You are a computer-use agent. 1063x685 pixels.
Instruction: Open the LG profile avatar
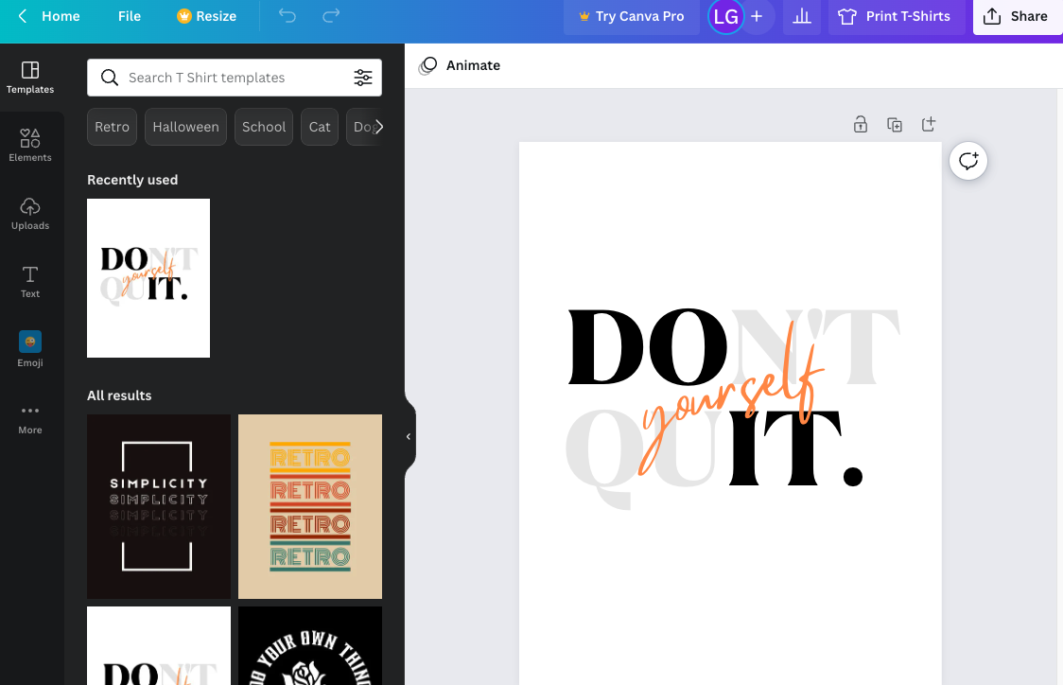[726, 16]
